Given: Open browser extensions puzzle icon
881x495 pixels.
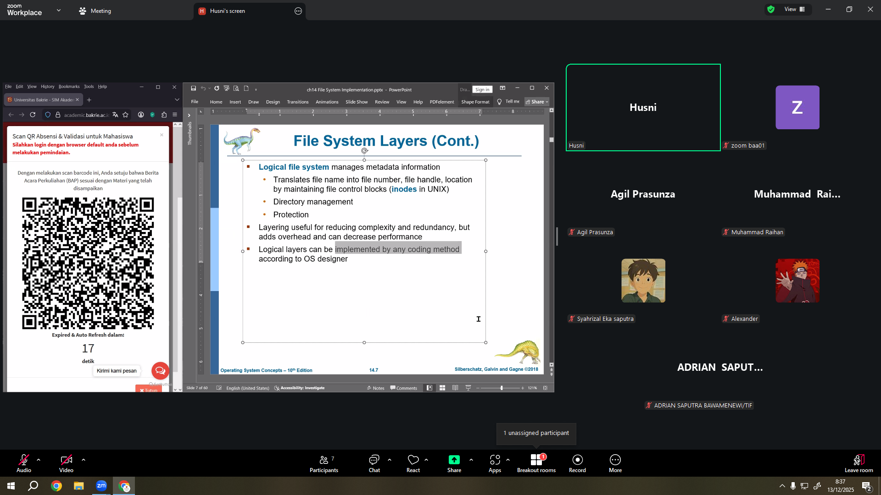Looking at the screenshot, I should coord(164,115).
